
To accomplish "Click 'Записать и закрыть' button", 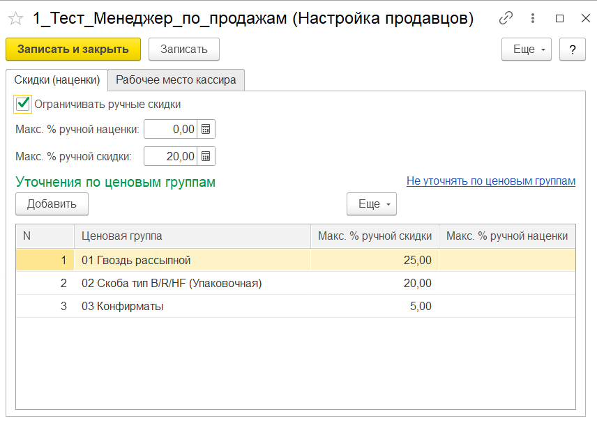I will pyautogui.click(x=73, y=49).
